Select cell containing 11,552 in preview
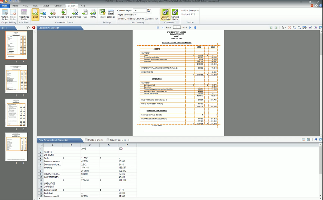This screenshot has height=200, width=323. (x=90, y=158)
